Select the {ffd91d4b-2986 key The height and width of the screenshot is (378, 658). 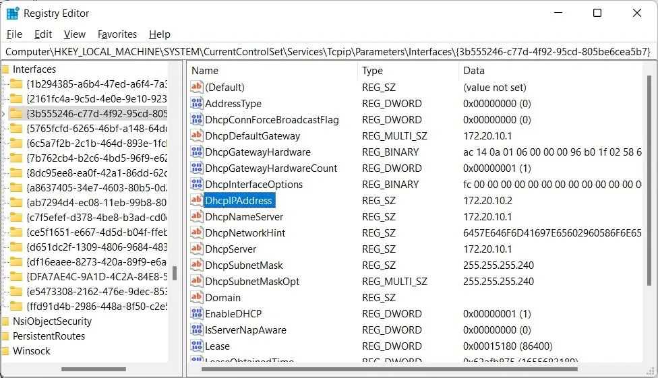click(96, 307)
